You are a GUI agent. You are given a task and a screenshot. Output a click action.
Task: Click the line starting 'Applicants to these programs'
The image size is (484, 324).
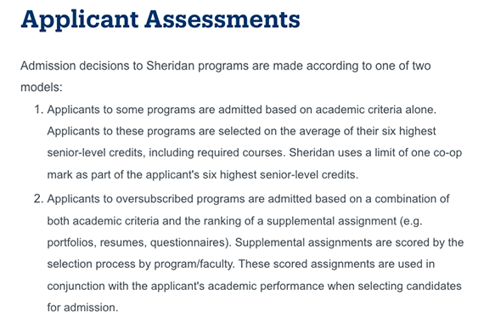click(241, 132)
